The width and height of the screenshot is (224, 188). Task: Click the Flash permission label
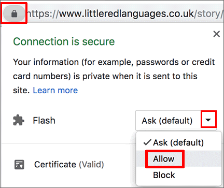tap(44, 120)
